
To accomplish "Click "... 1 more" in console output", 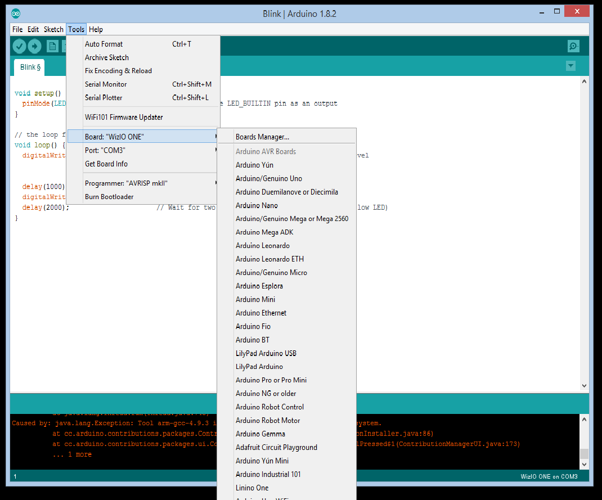I will (x=72, y=454).
